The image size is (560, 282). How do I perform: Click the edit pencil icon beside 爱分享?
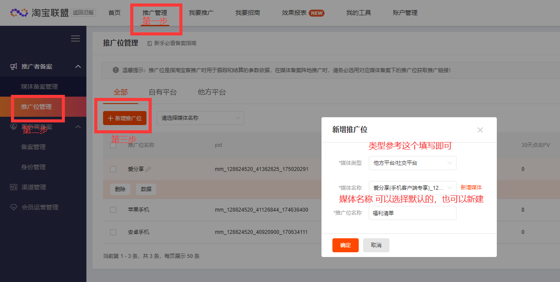pyautogui.click(x=148, y=169)
